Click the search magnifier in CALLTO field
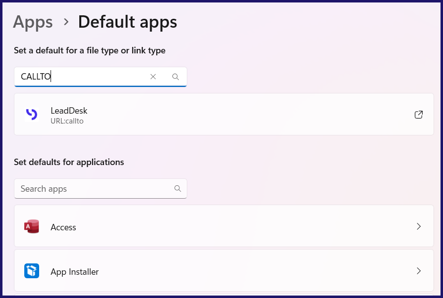This screenshot has height=298, width=443. (175, 77)
